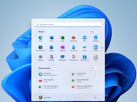Expand More recommended items
This screenshot has height=102, width=137.
[x=94, y=68]
